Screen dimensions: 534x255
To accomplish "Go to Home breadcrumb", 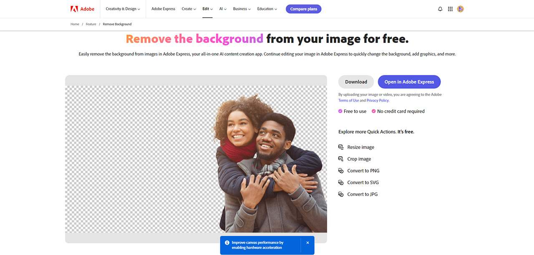I will coord(75,24).
